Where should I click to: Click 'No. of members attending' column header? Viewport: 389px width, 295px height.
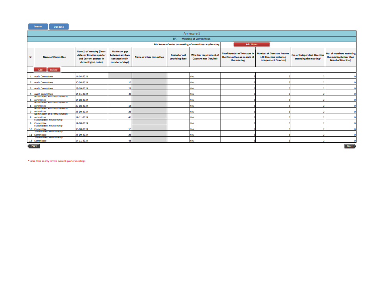[x=341, y=57]
